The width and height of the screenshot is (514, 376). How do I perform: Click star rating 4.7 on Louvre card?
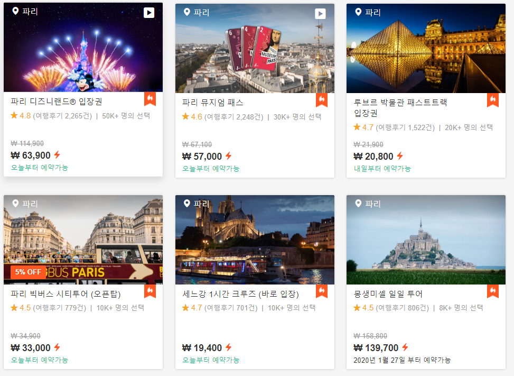tap(363, 127)
